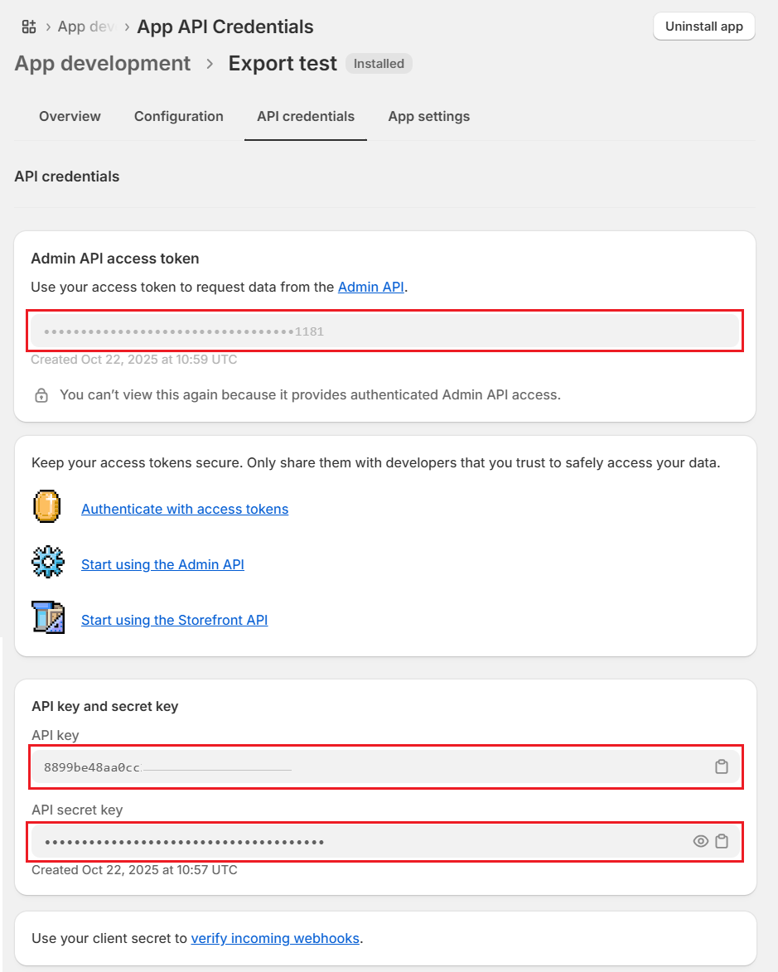Open the Admin API link
Screen dimensions: 778x972
pos(370,288)
